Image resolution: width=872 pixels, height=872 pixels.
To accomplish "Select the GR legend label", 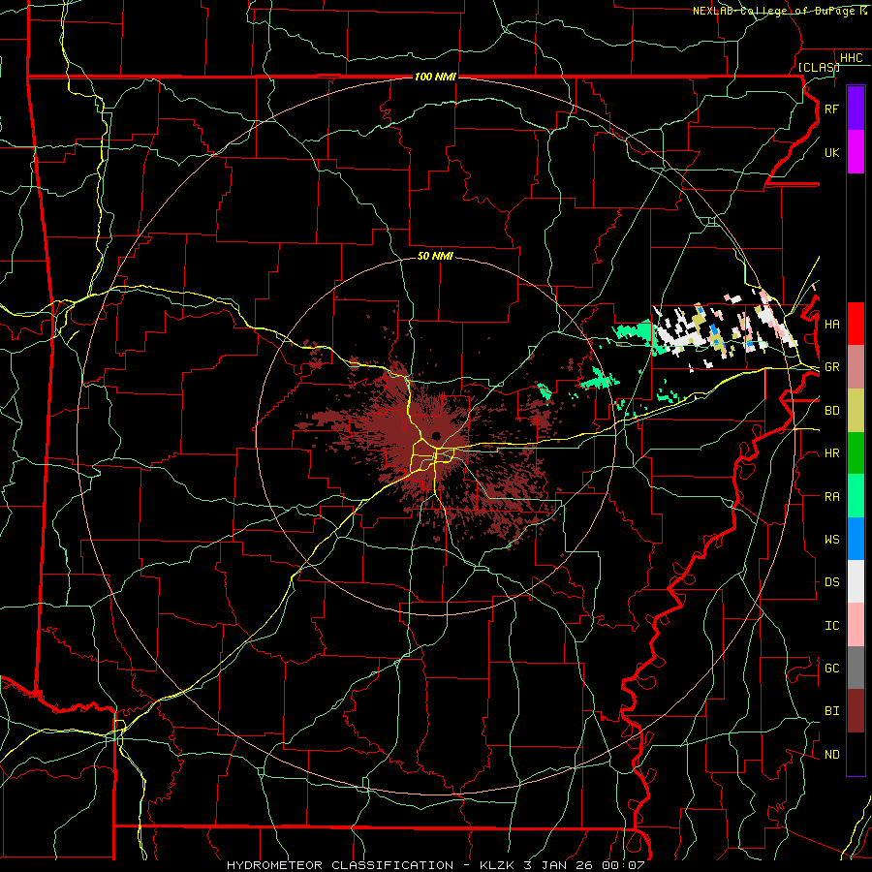I will click(x=831, y=367).
